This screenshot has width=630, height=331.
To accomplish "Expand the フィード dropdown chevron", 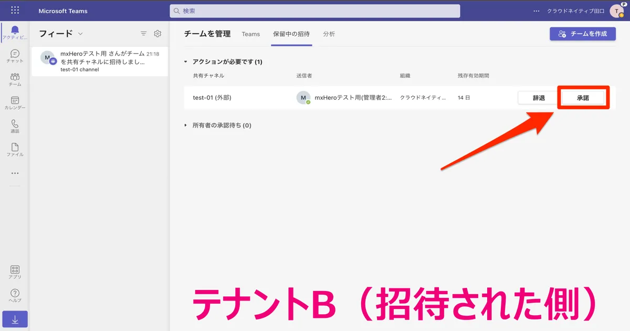I will pos(80,34).
